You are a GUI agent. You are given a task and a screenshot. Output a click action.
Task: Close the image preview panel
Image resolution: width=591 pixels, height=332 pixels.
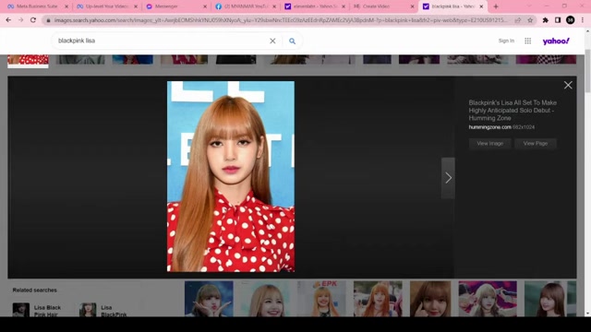(568, 85)
